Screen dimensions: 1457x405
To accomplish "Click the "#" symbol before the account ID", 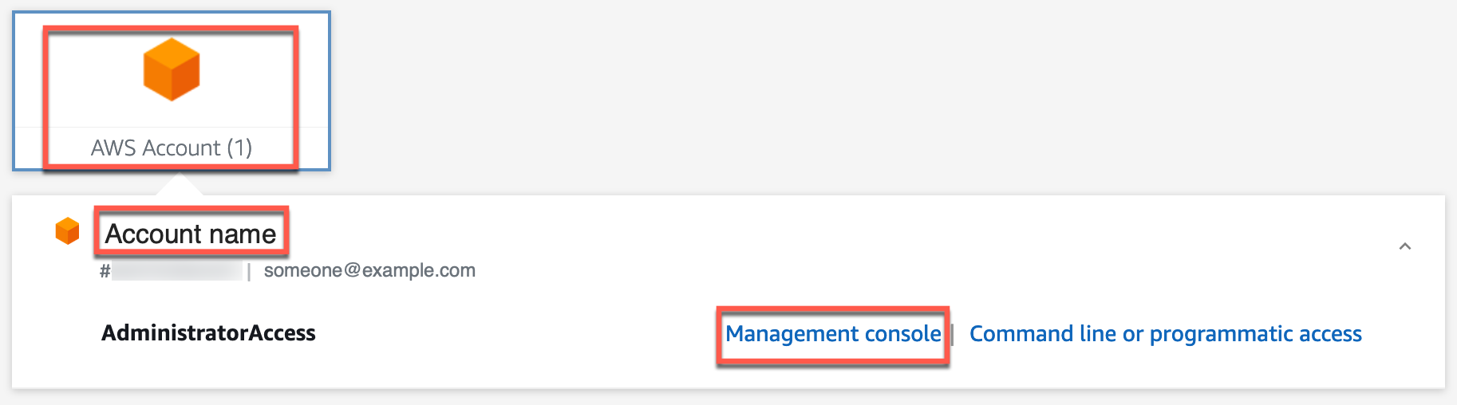I will tap(105, 271).
